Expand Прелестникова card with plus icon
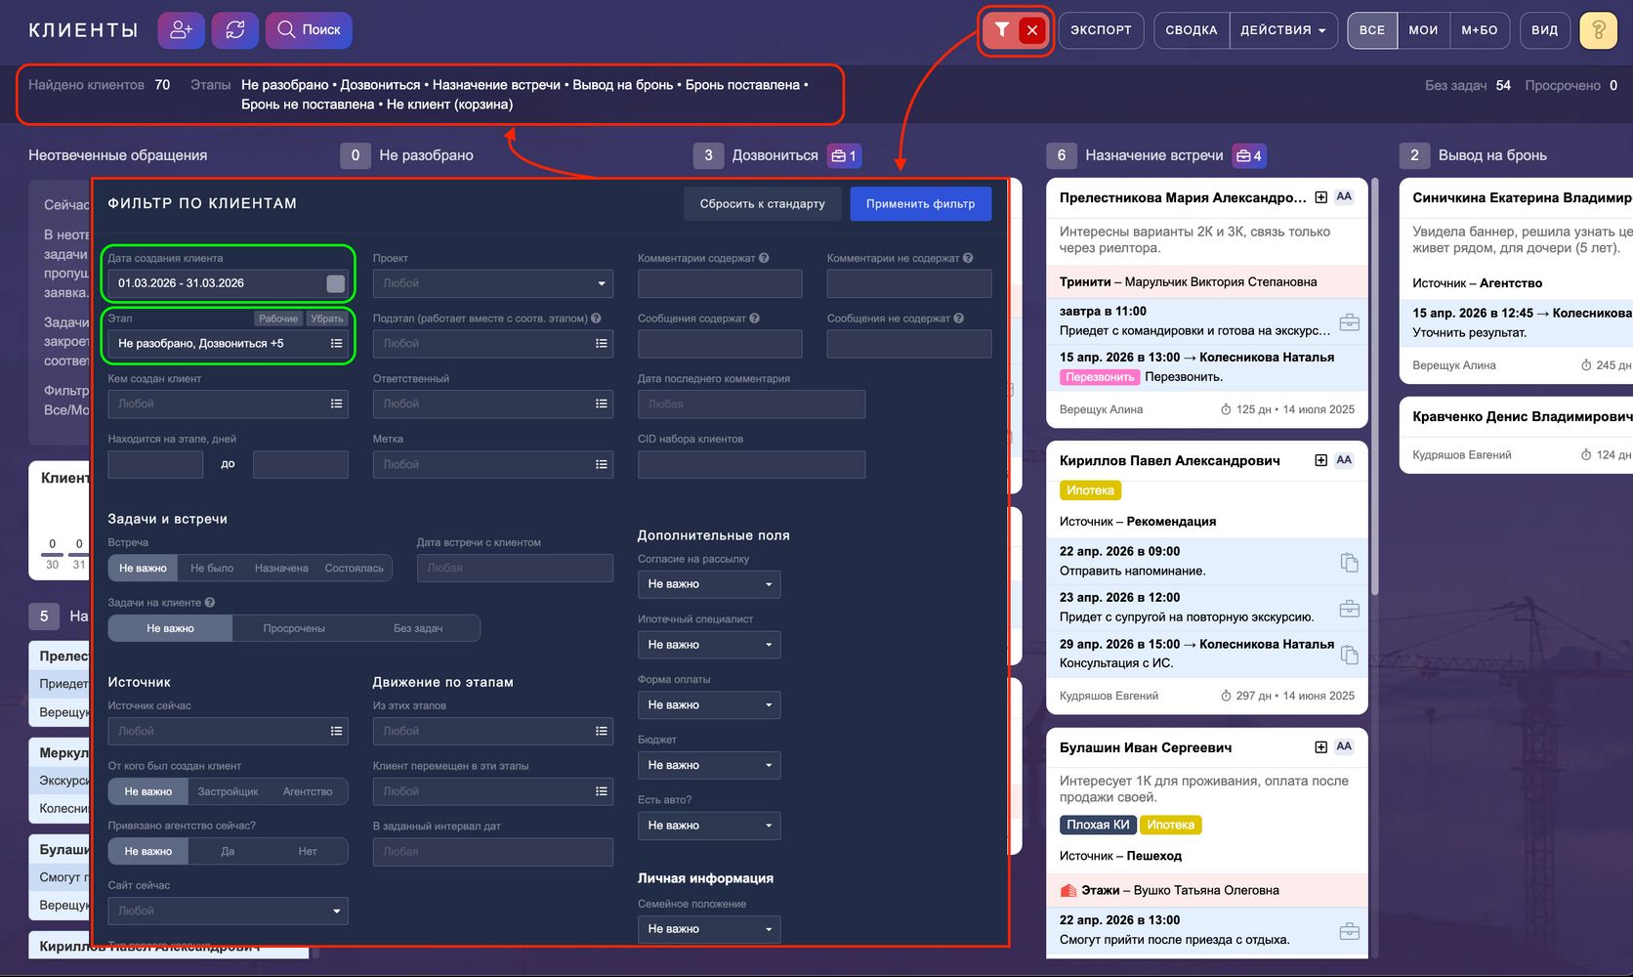The width and height of the screenshot is (1633, 977). [1320, 197]
